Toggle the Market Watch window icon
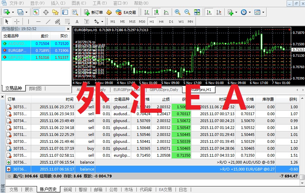 pyautogui.click(x=36, y=12)
